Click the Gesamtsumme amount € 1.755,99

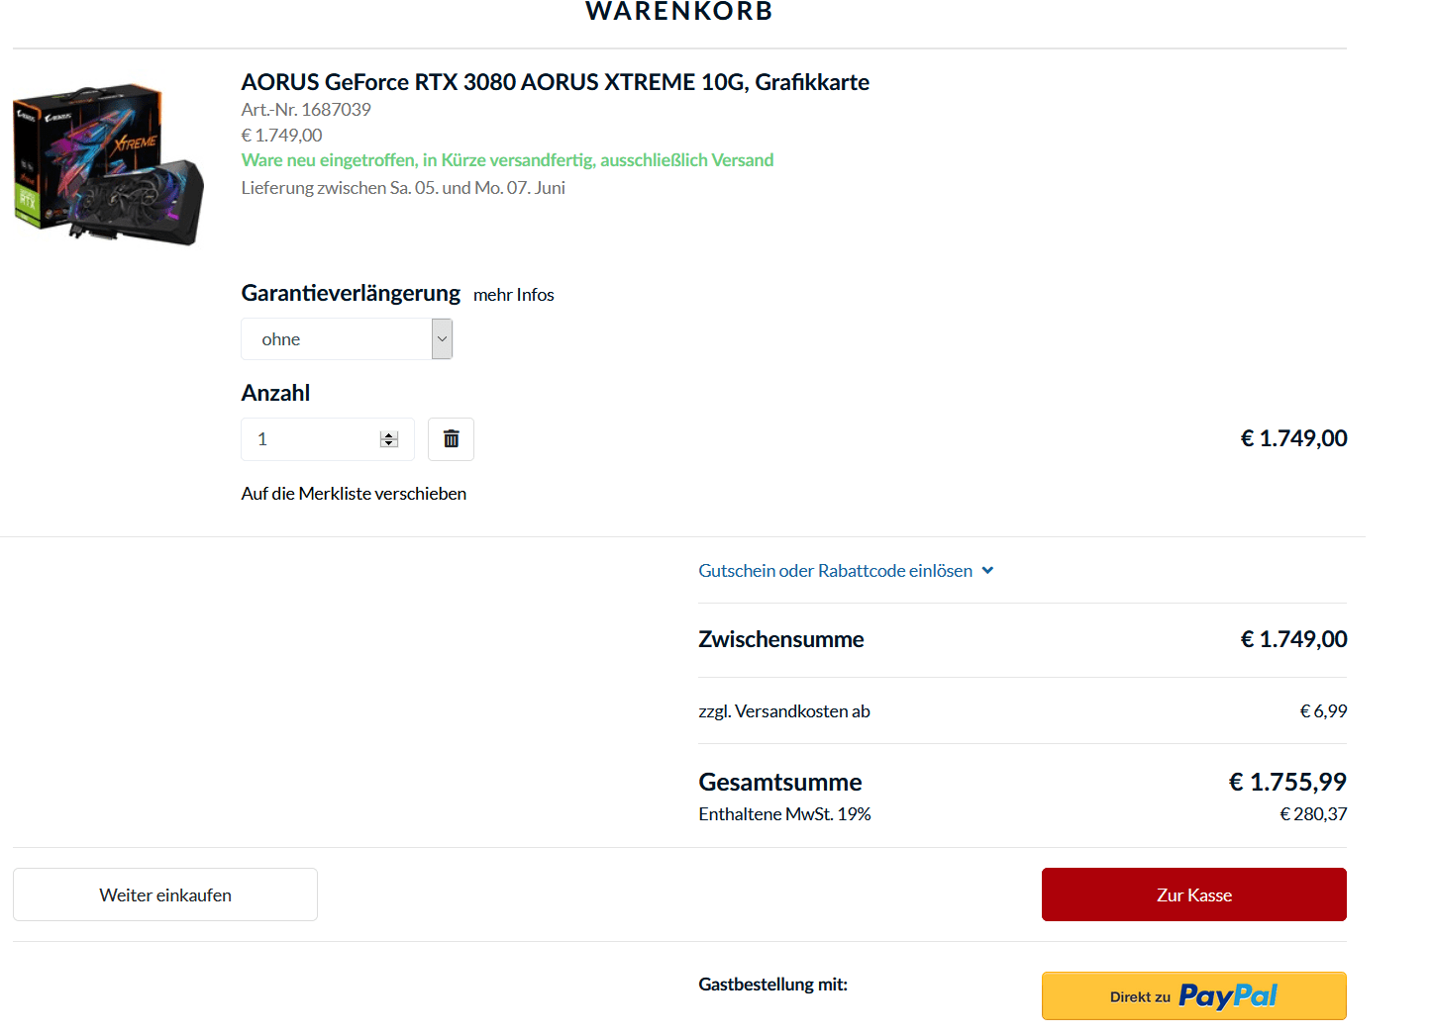1287,782
